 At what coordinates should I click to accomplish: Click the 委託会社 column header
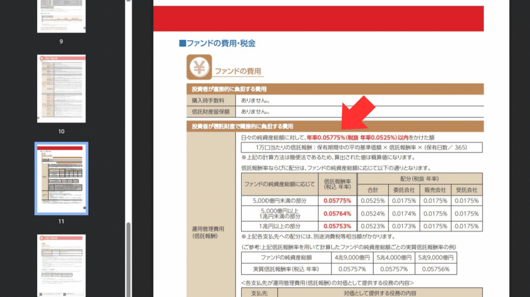click(404, 190)
